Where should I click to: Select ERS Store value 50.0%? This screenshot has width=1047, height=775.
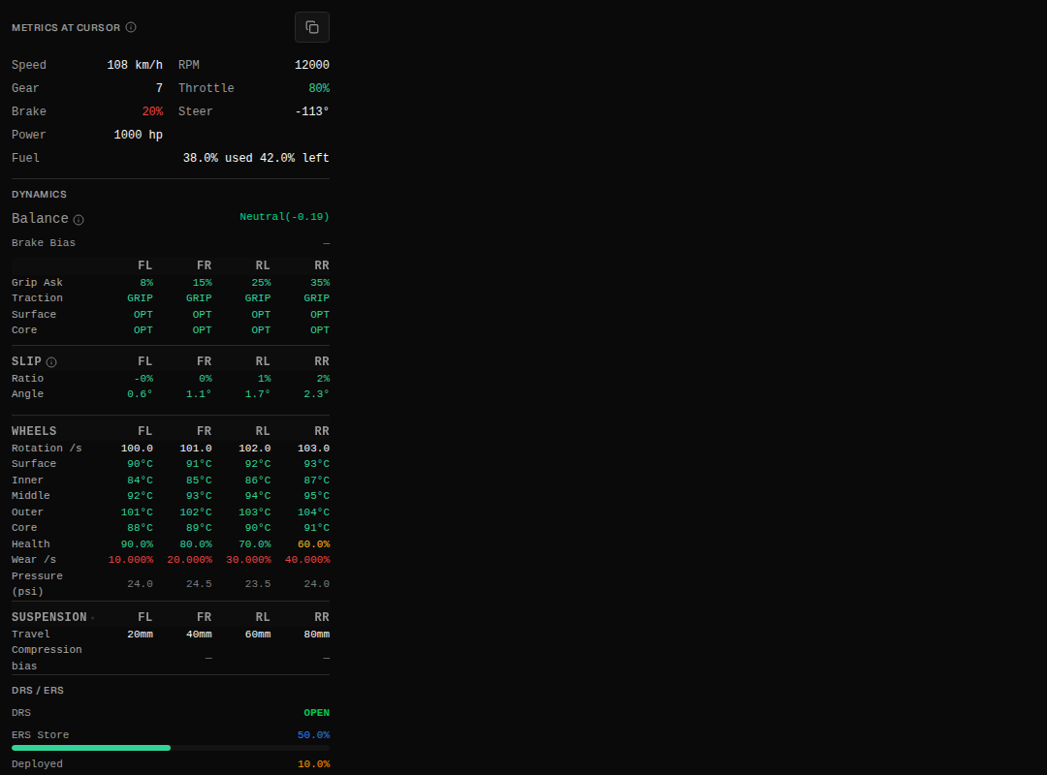(x=313, y=735)
